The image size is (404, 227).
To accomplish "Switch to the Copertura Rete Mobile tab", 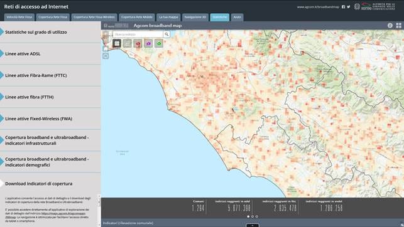I will 137,17.
